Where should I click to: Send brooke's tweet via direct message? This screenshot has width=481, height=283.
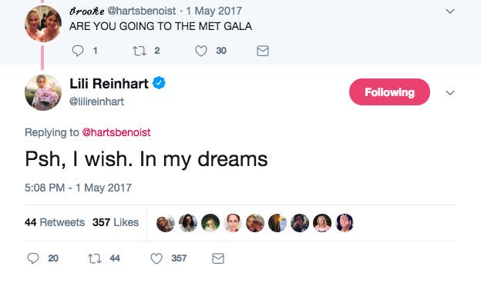(263, 51)
